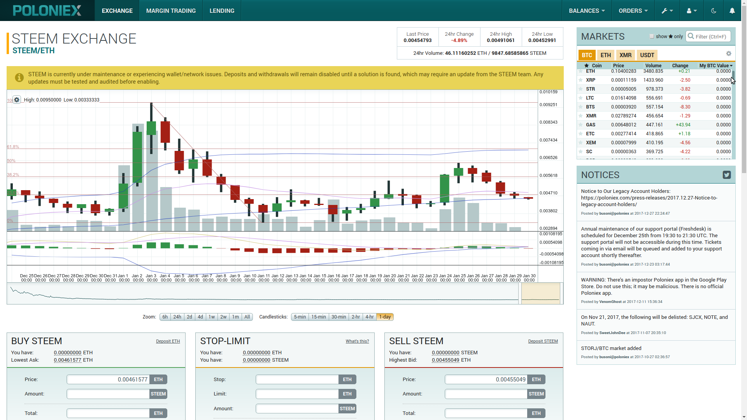Select the GAS market row

654,125
